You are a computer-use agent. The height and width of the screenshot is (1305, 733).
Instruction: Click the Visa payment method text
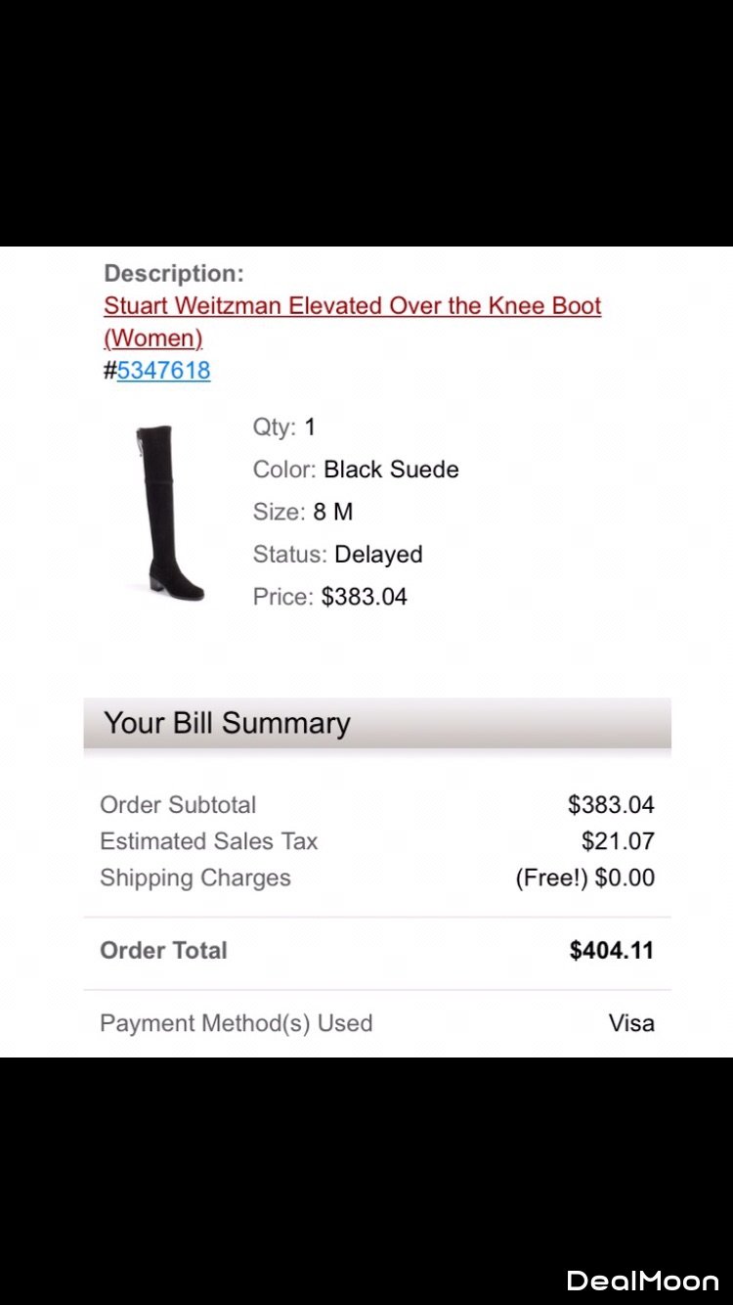(x=631, y=1023)
